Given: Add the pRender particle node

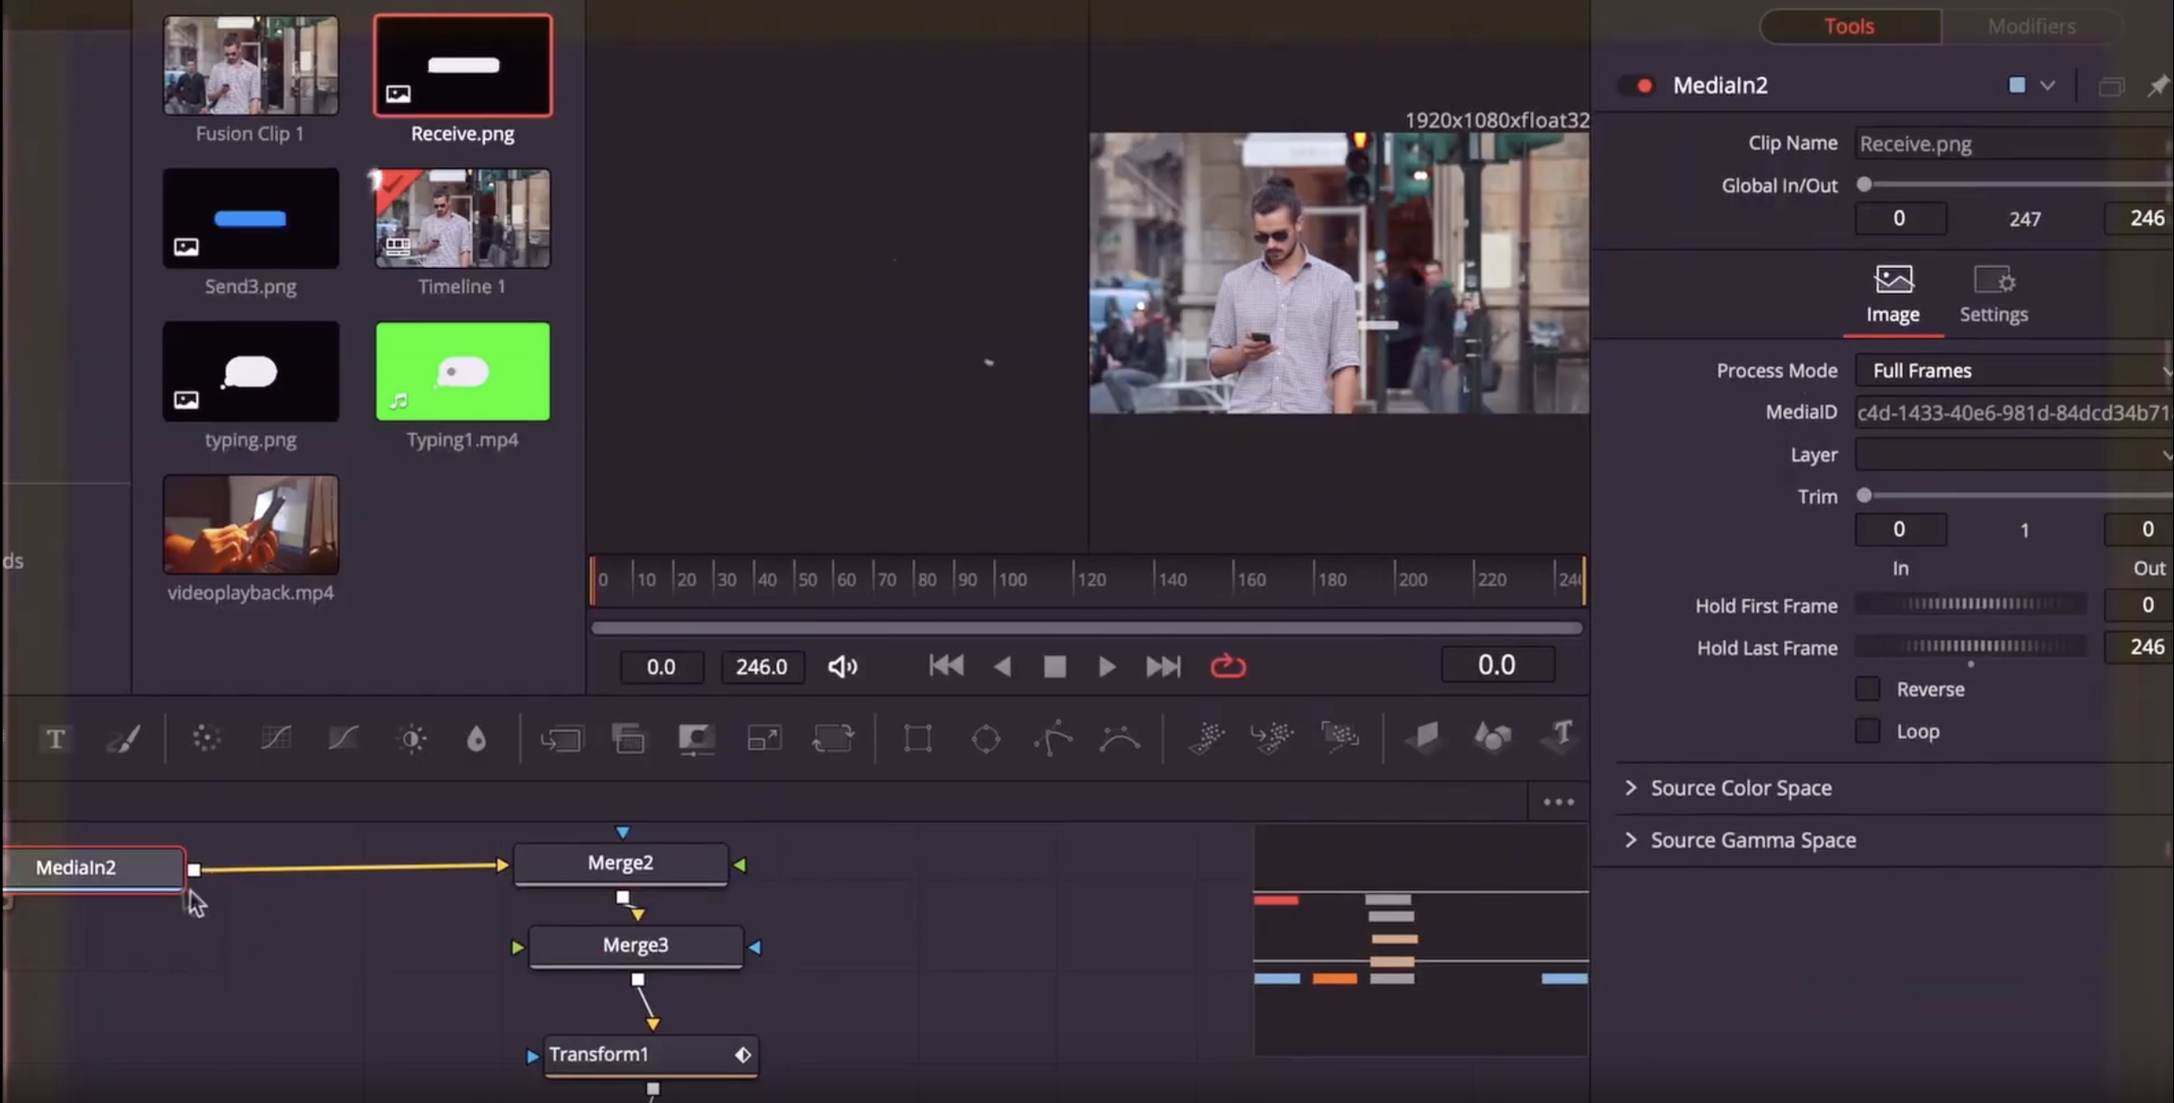Looking at the screenshot, I should tap(1340, 737).
